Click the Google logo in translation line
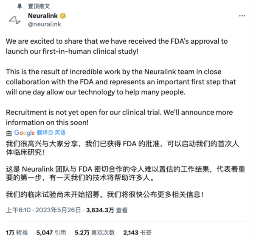 (25, 133)
